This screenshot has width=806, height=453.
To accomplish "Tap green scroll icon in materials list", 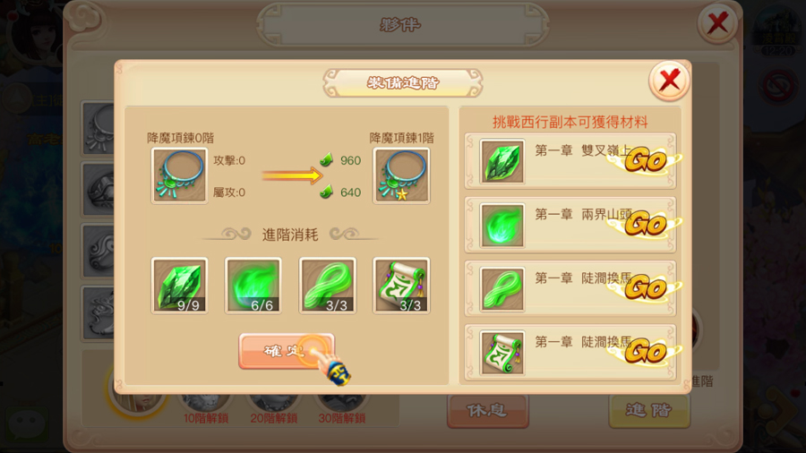I will click(502, 353).
